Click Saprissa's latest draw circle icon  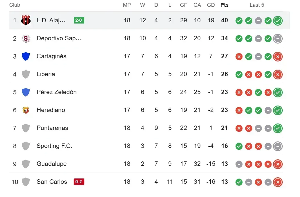278,39
